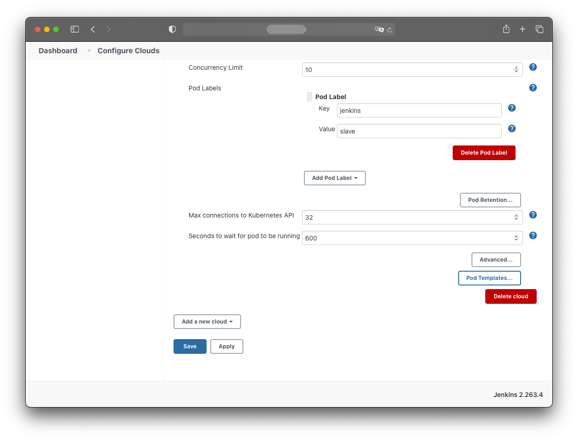Adjust Concurrency Limit stepper arrows
Screen dimensions: 578x441
516,70
